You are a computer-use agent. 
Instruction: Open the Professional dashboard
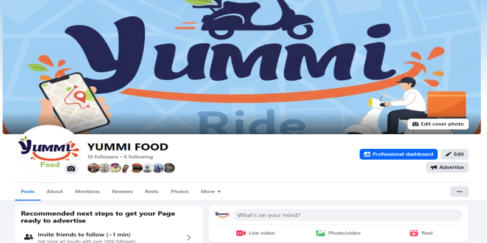tap(399, 154)
